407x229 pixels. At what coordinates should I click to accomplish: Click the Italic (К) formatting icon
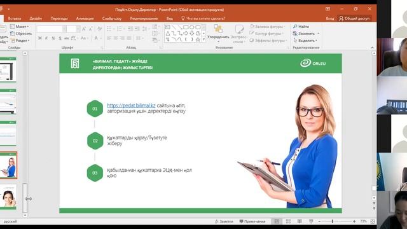click(x=46, y=38)
